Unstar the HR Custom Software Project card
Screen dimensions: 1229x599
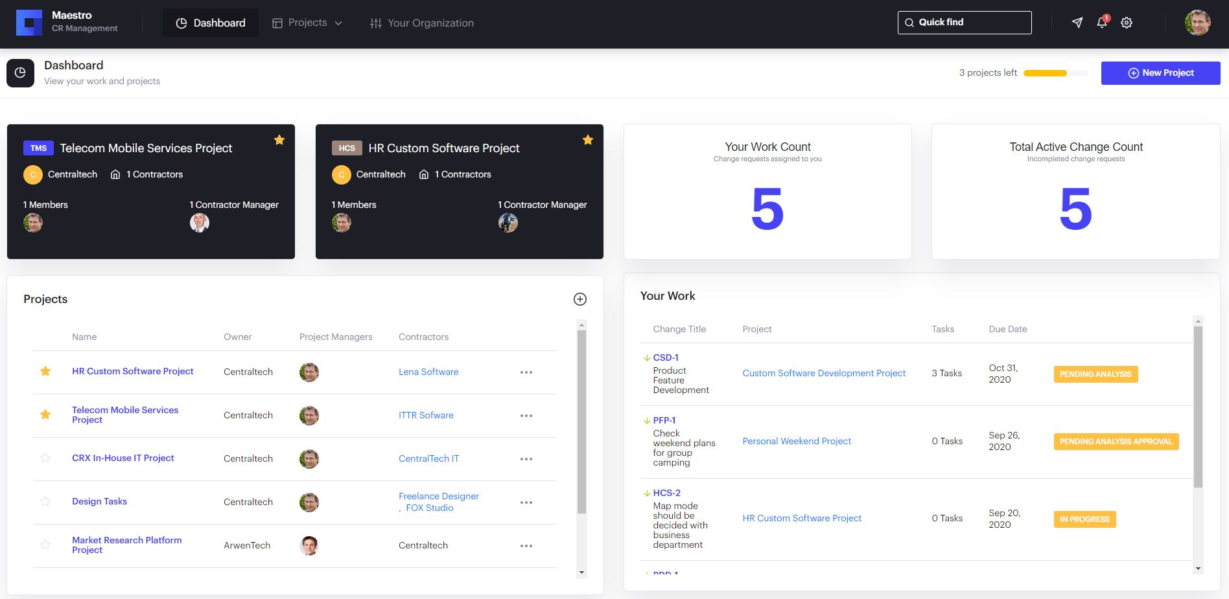coord(588,140)
